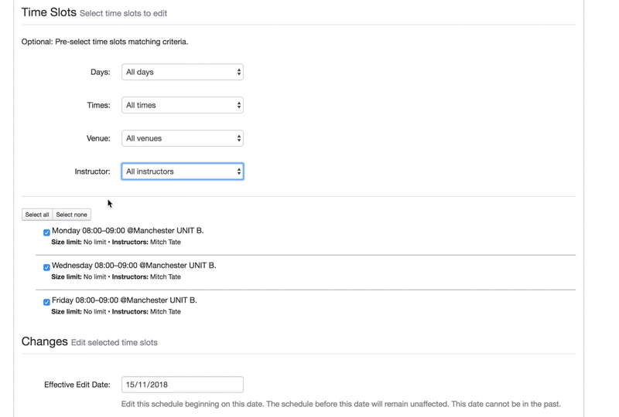This screenshot has height=417, width=619.
Task: Uncheck the Monday 08:00–09:00 time slot checkbox
Action: pyautogui.click(x=46, y=232)
